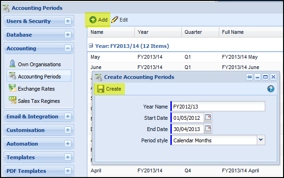Click the Own Organisations building icon
The width and height of the screenshot is (284, 178).
click(12, 63)
